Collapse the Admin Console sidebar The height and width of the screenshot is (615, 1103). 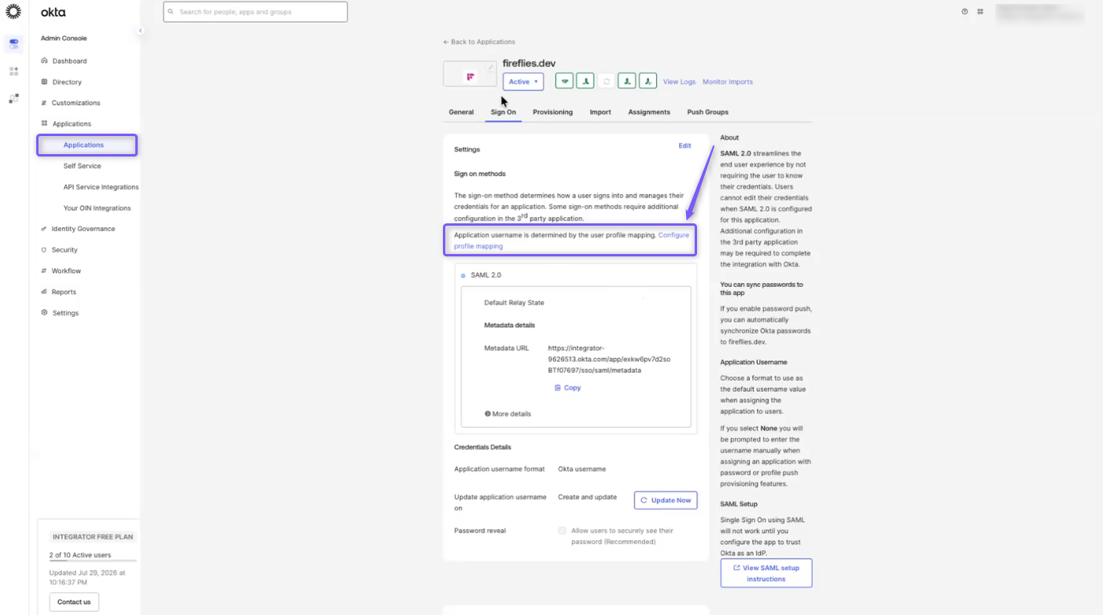(140, 31)
